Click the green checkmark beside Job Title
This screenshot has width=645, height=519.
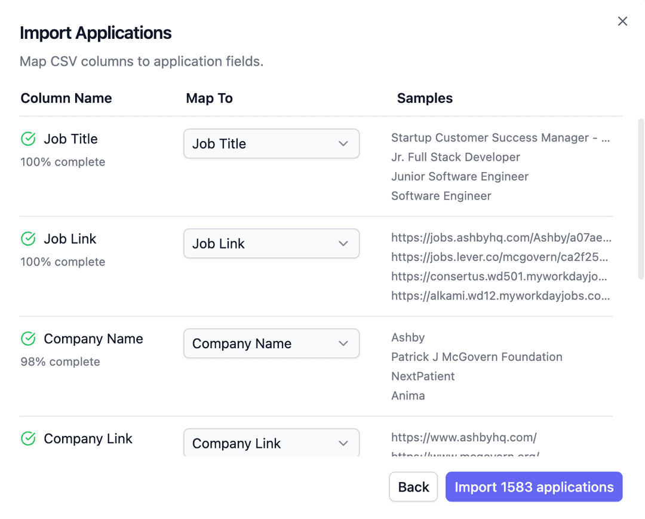(27, 139)
